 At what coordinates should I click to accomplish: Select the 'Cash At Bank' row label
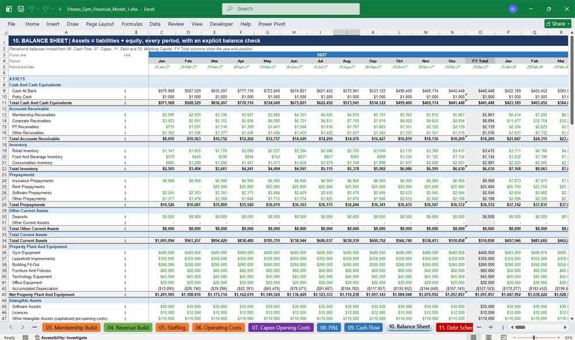(x=24, y=91)
